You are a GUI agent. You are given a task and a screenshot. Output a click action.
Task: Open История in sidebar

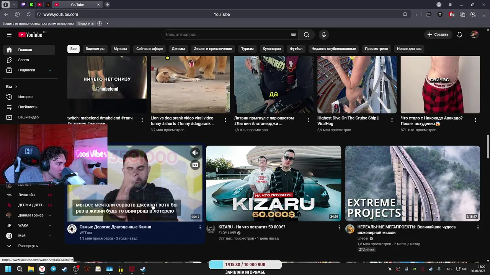click(30, 97)
